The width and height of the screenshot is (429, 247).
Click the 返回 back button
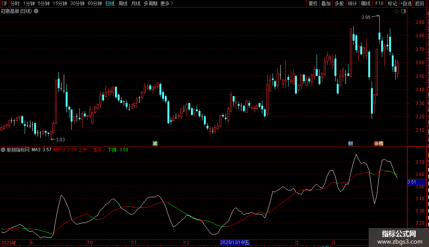tap(419, 3)
